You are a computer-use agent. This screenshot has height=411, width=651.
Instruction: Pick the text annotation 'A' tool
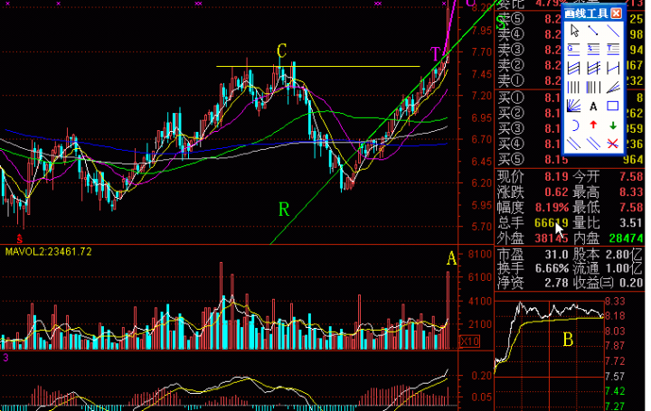[x=593, y=106]
